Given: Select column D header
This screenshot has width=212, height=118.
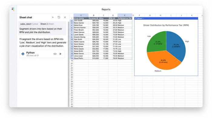Looking at the screenshot, I should 113,15.
